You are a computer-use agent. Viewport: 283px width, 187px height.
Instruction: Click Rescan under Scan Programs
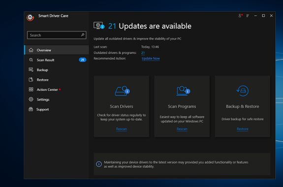click(x=182, y=129)
